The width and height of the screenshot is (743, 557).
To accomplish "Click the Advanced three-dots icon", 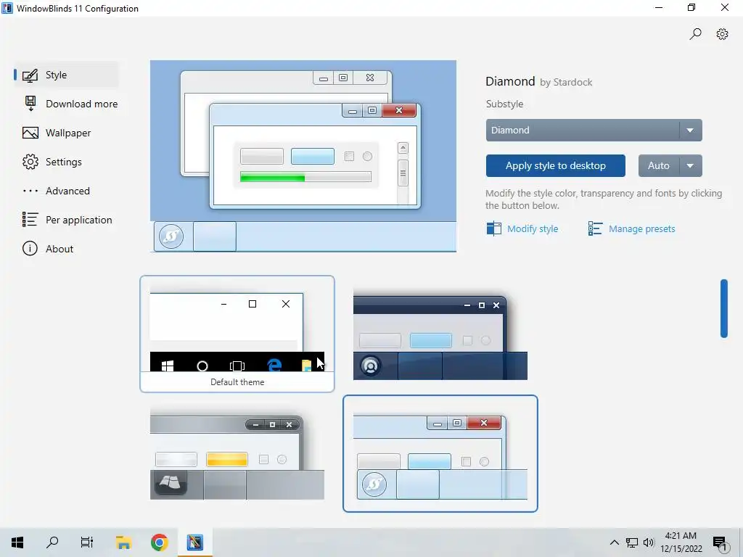I will (x=30, y=191).
